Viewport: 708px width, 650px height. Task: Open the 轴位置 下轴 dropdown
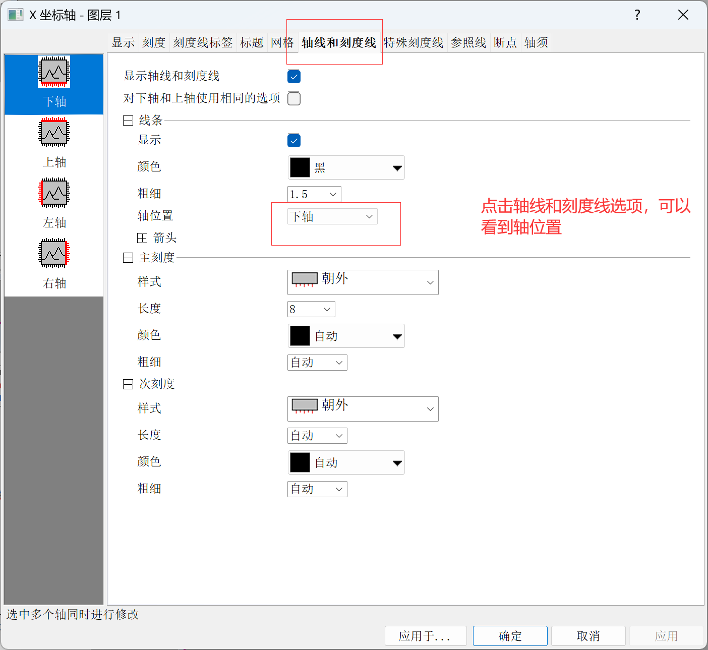(332, 216)
